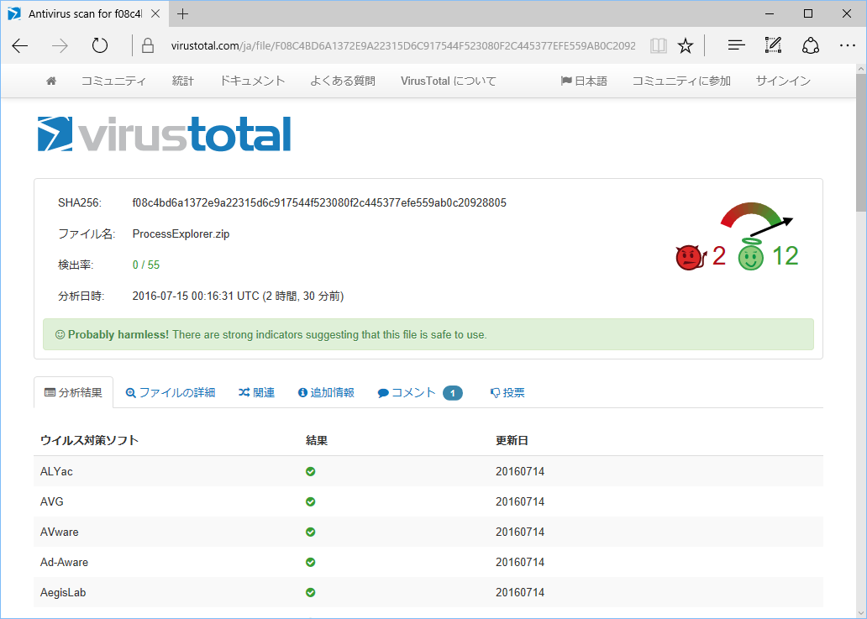Click AegisLab update date 20160714
The image size is (867, 619).
[520, 592]
